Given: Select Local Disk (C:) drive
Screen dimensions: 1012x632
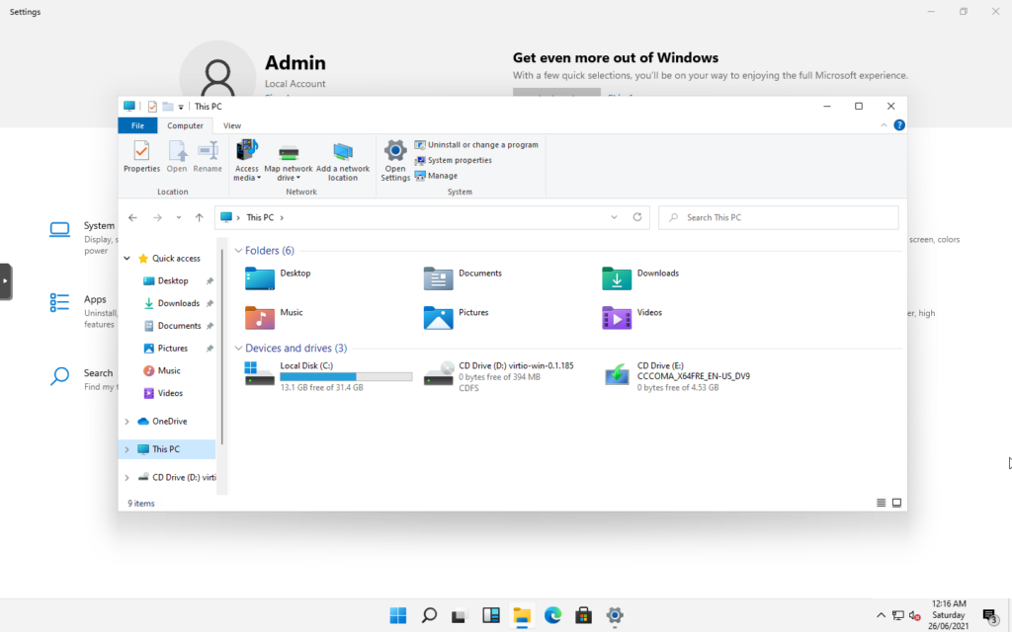Looking at the screenshot, I should [x=328, y=375].
